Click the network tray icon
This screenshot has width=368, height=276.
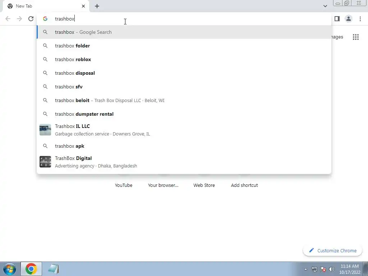click(x=314, y=269)
